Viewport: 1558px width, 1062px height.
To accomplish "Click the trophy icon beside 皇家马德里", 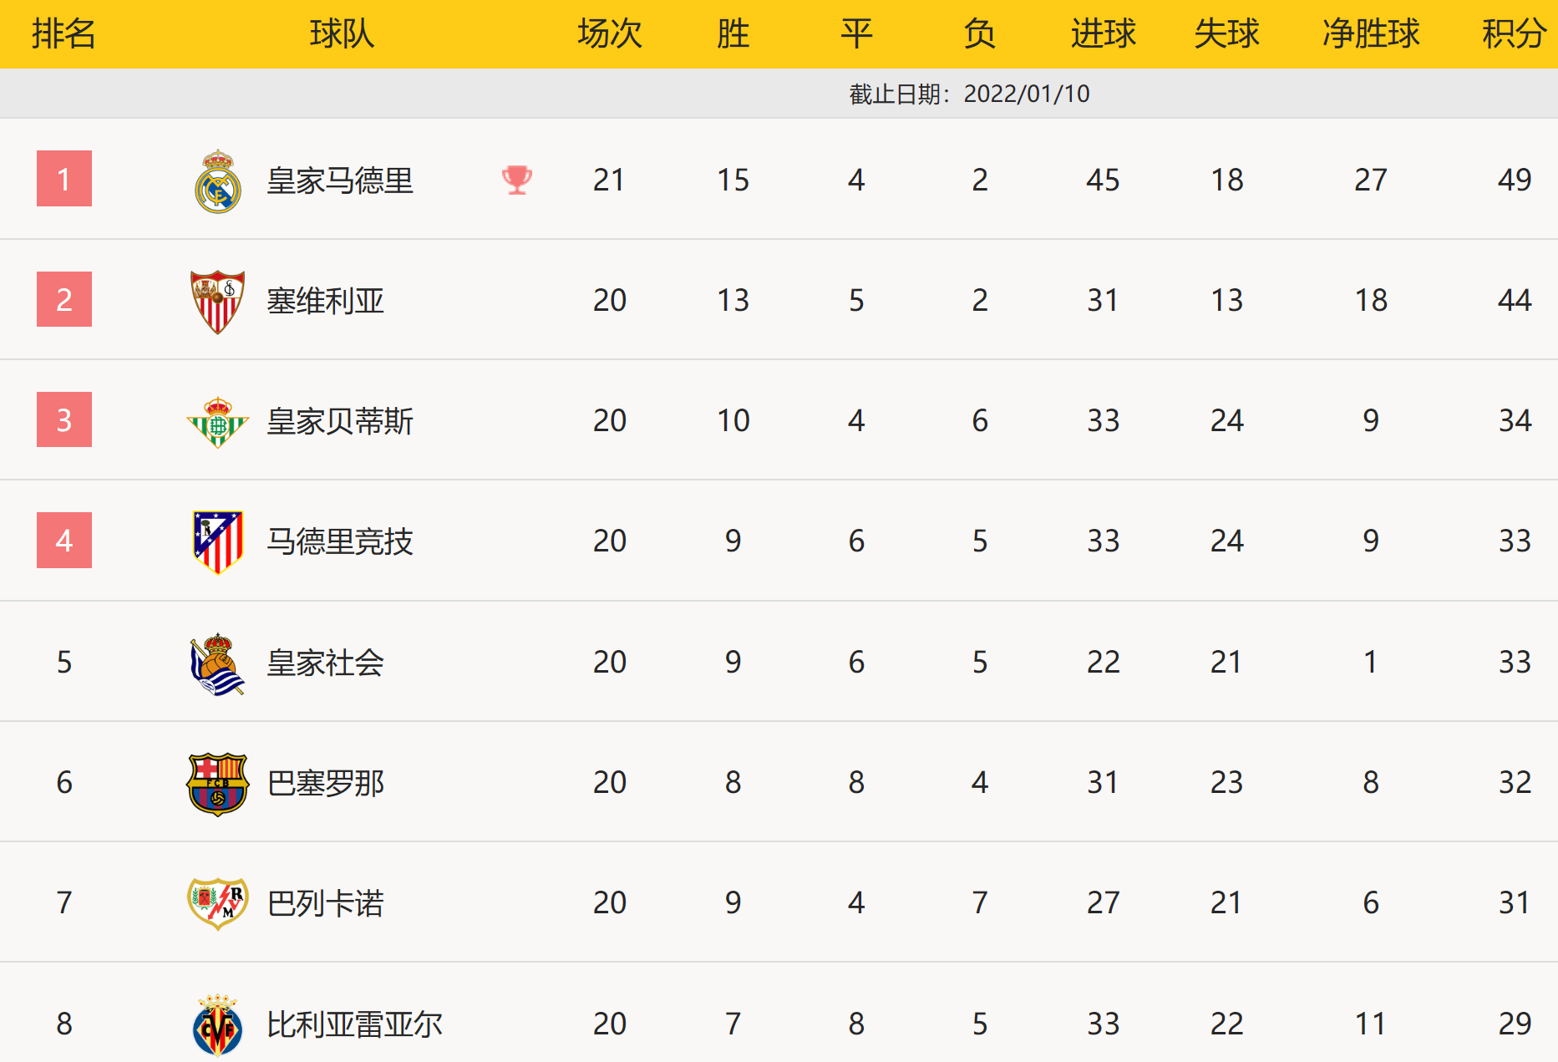I will coord(517,180).
